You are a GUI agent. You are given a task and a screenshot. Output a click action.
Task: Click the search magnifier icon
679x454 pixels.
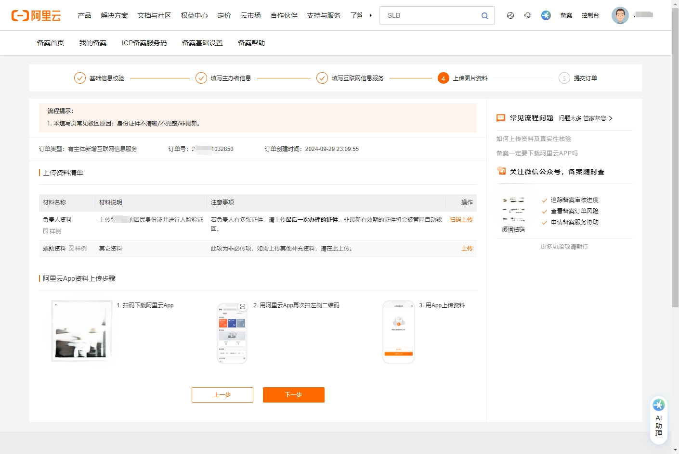[x=484, y=15]
